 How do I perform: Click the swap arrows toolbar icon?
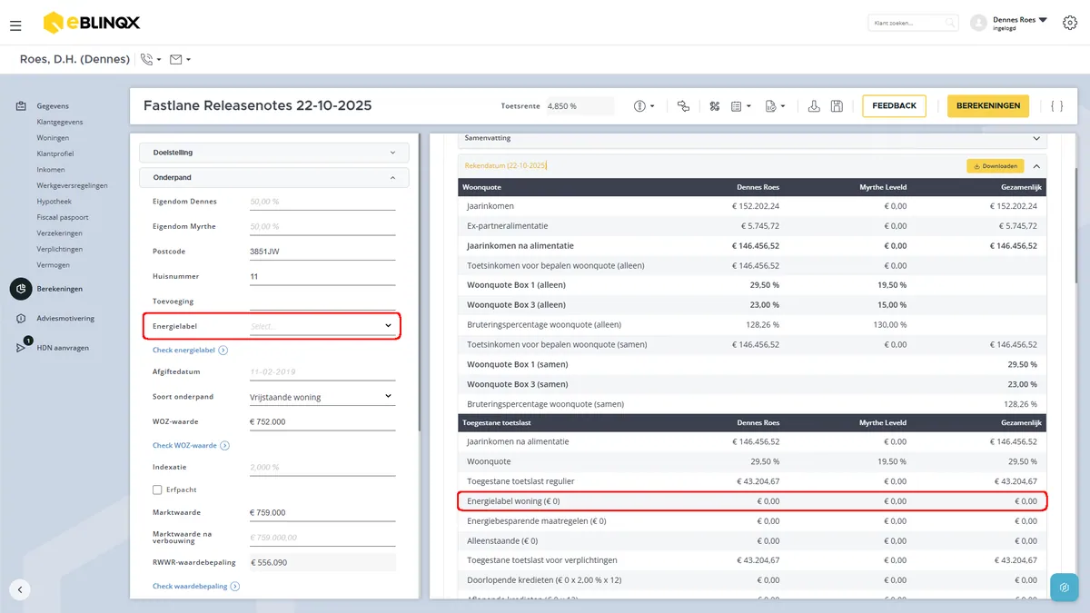tap(684, 106)
